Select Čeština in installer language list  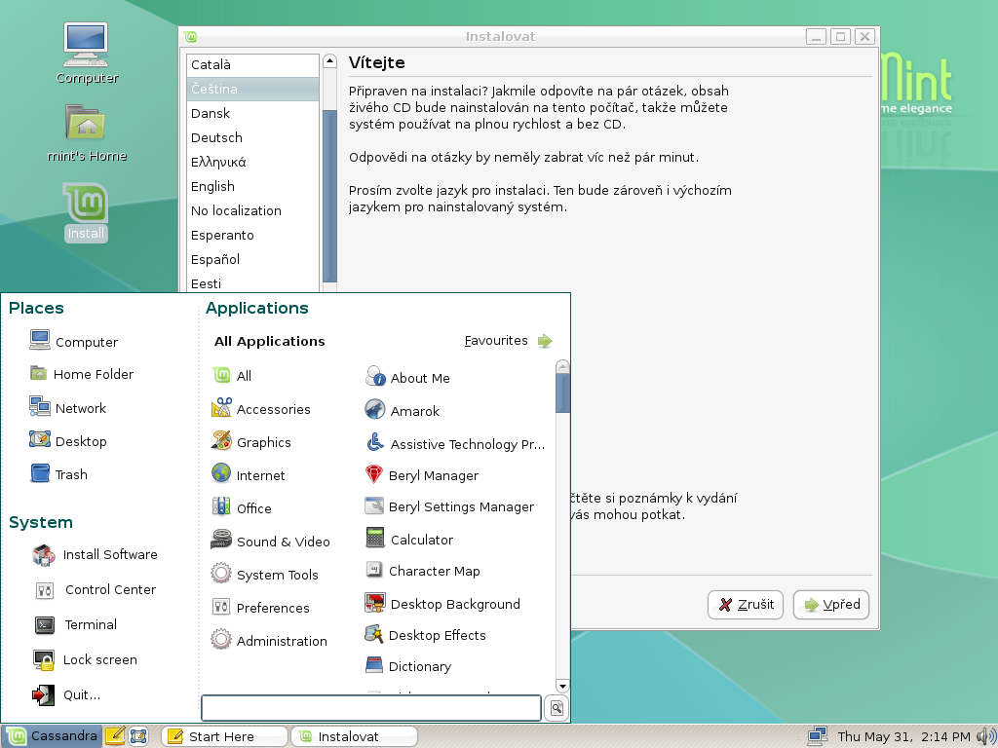coord(252,89)
